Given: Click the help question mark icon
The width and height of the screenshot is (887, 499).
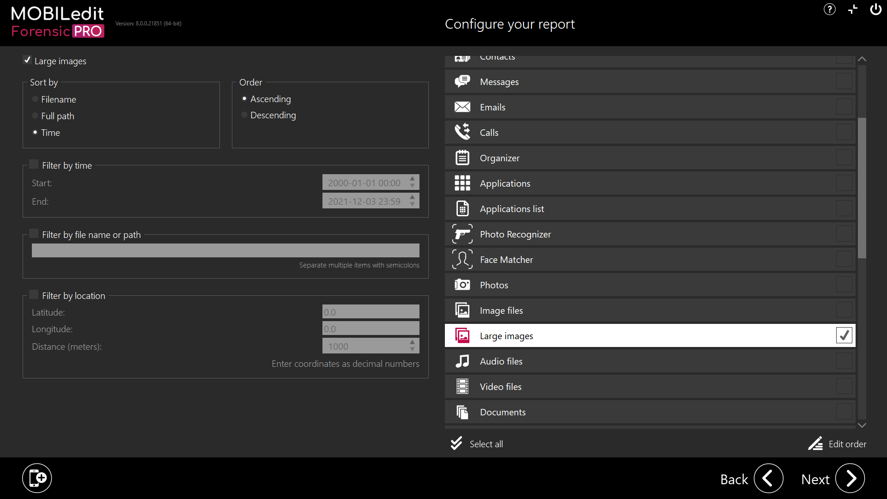Looking at the screenshot, I should tap(829, 9).
